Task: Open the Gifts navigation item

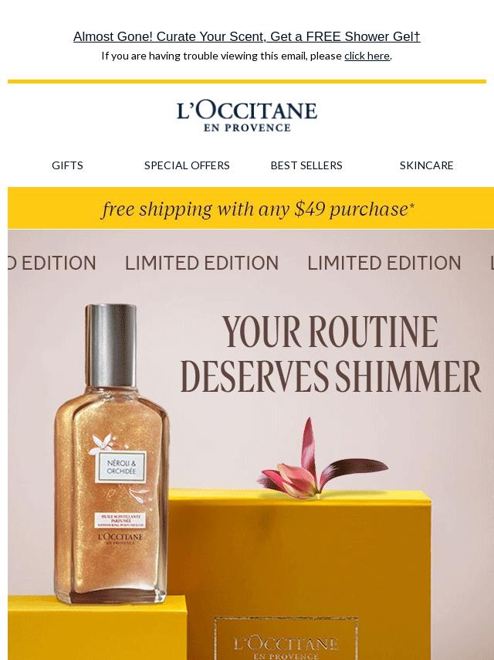Action: point(67,165)
